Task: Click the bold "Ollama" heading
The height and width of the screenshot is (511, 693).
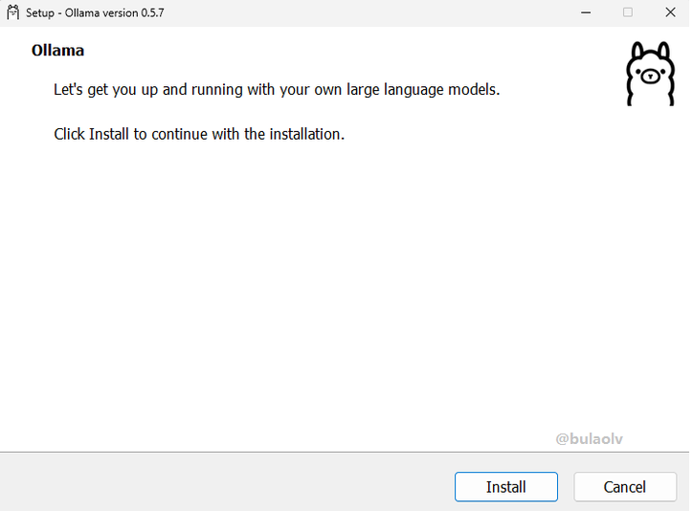Action: 57,51
